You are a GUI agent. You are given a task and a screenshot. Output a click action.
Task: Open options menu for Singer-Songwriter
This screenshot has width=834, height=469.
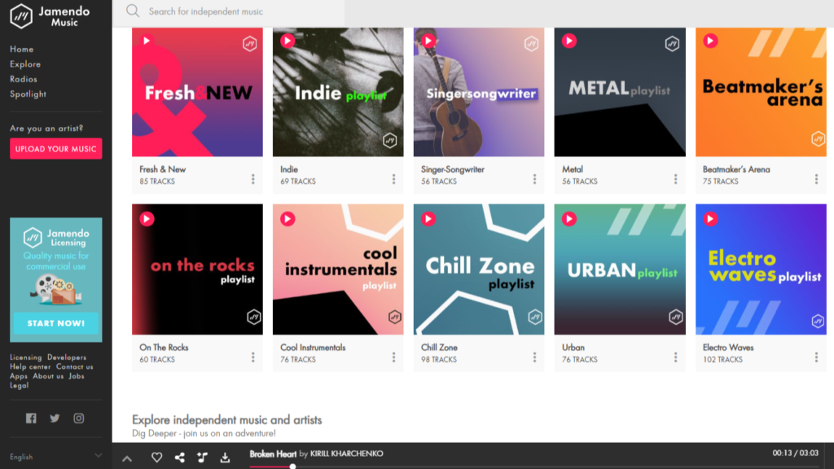tap(534, 179)
